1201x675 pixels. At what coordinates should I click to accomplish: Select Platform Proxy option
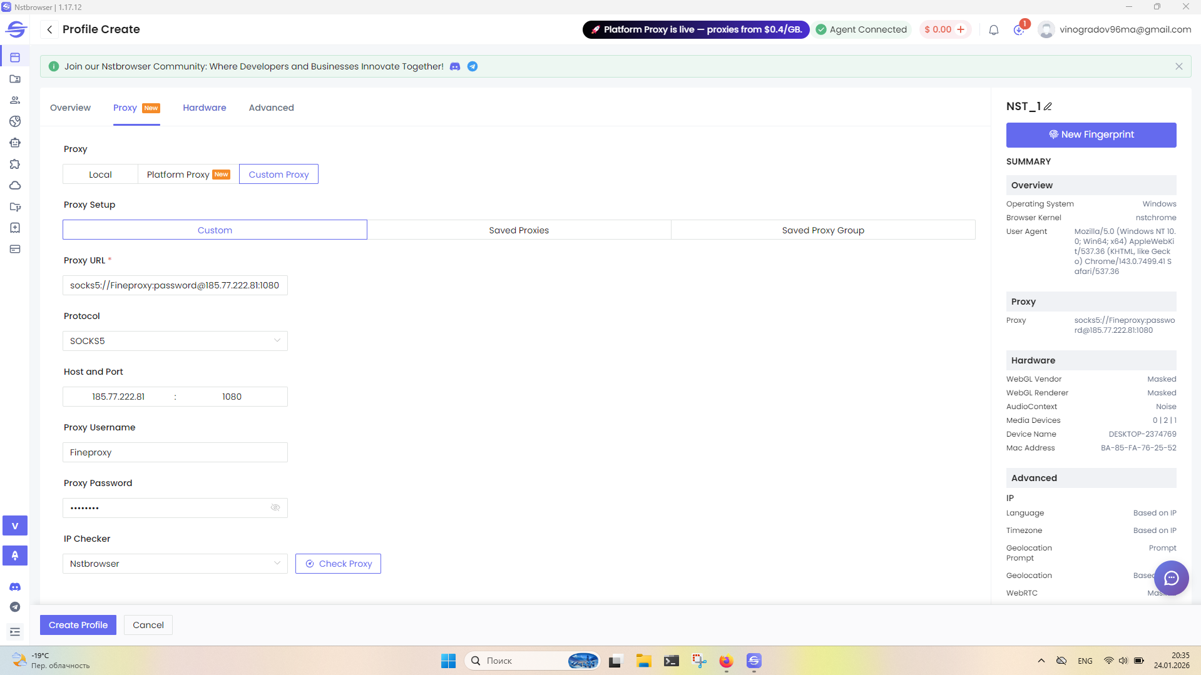(x=188, y=175)
